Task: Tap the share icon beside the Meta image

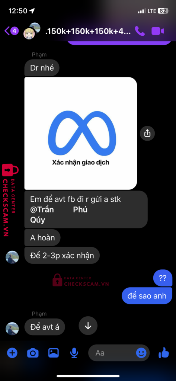Action: click(147, 133)
